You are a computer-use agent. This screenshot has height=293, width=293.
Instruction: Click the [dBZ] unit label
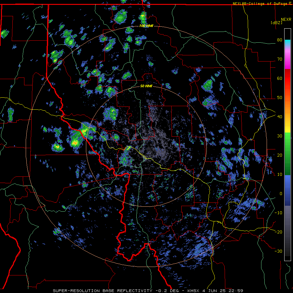(x=276, y=22)
